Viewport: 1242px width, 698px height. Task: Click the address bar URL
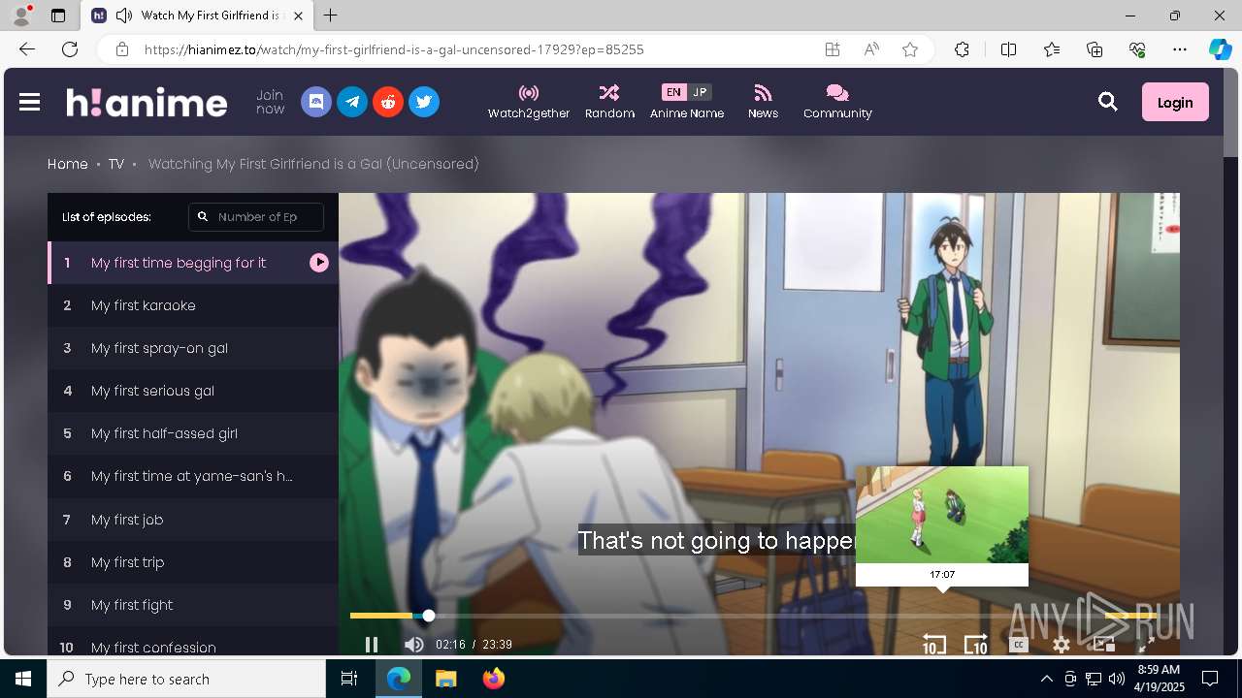point(394,49)
